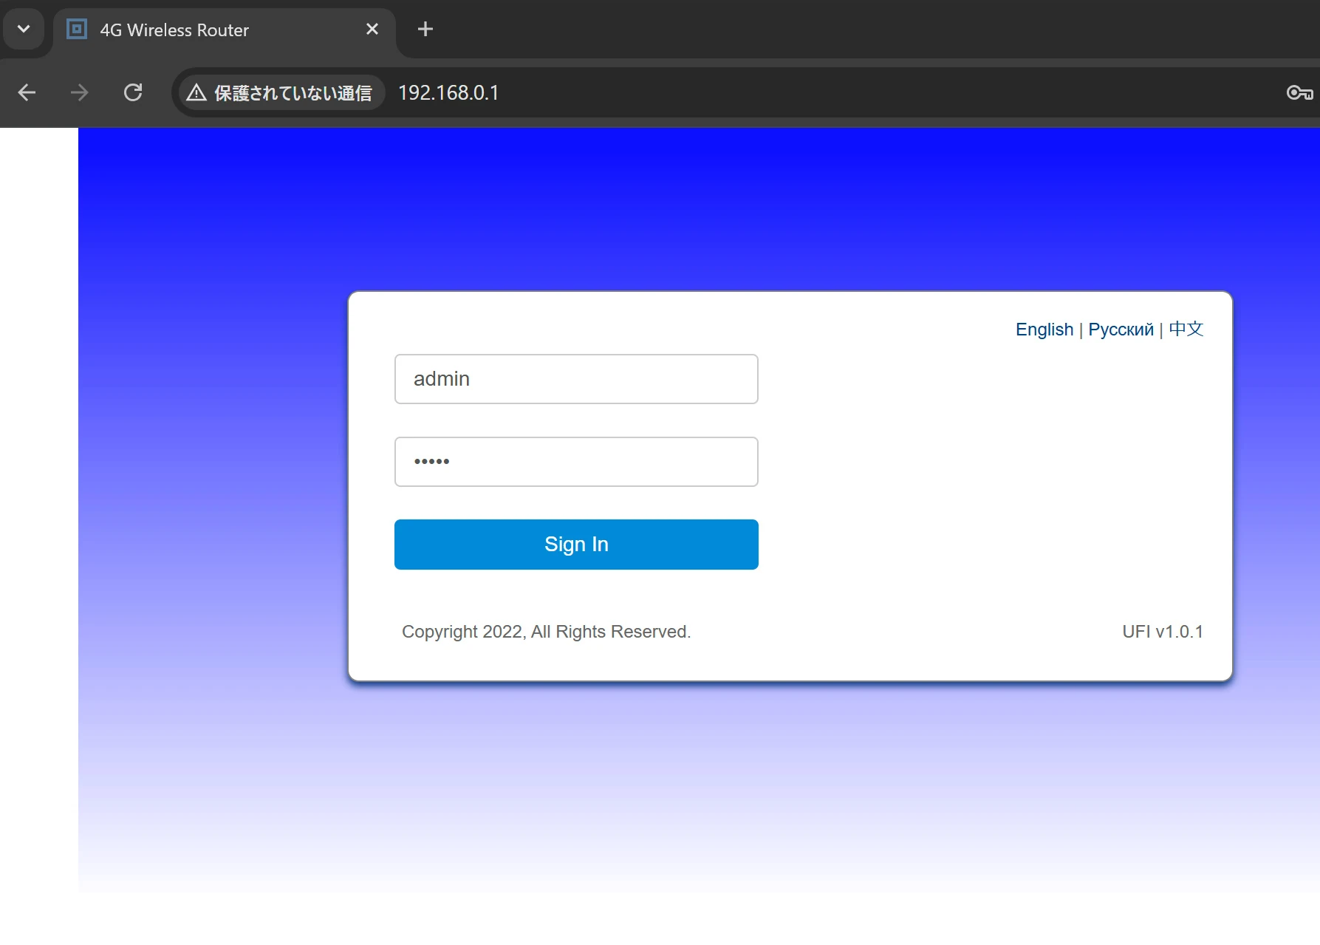Open the tab search dropdown chevron
This screenshot has height=945, width=1320.
coord(24,30)
